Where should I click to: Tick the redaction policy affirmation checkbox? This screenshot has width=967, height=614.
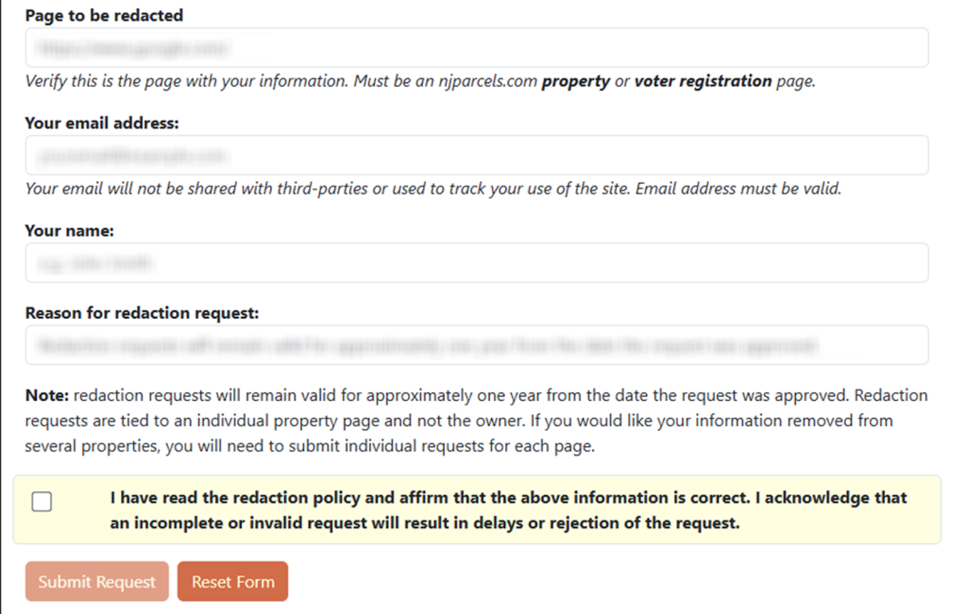click(x=42, y=502)
